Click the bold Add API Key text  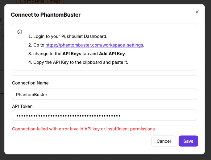tap(113, 54)
